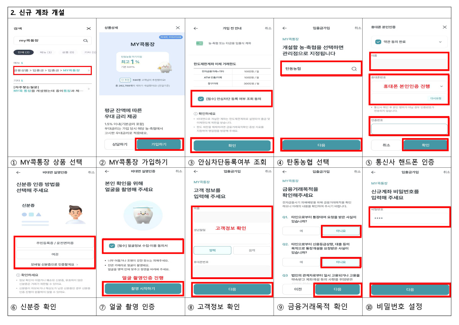Choose 여권 ID option
This screenshot has width=459, height=325.
click(x=55, y=254)
